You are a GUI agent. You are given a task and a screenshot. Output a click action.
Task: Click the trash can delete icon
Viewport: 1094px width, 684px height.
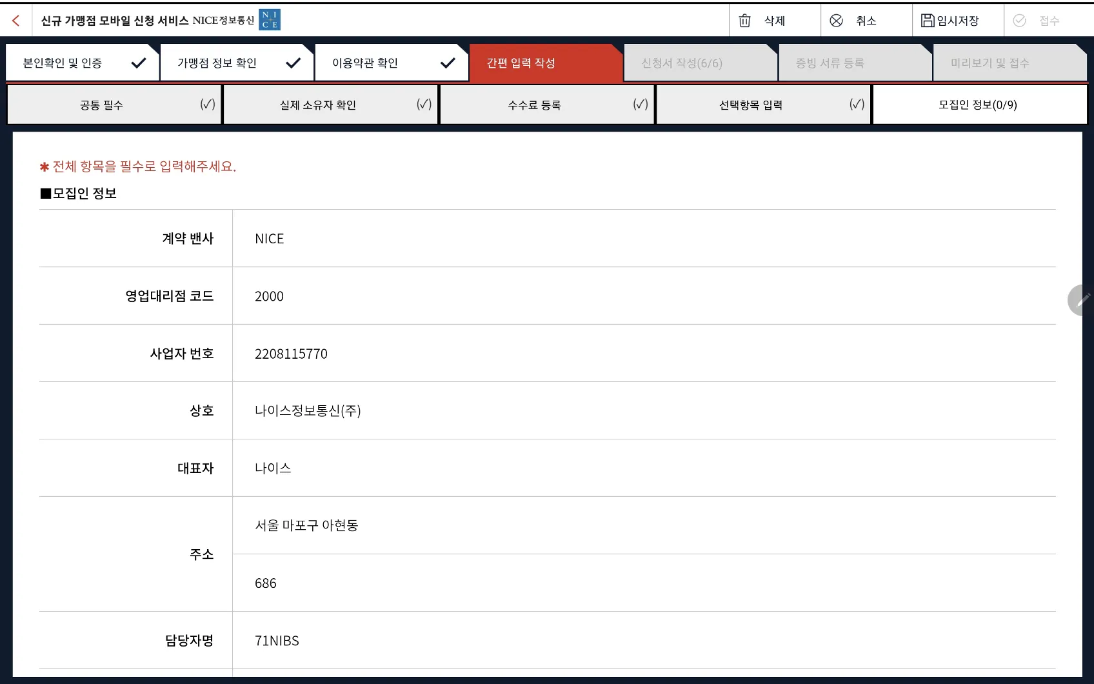click(x=744, y=21)
